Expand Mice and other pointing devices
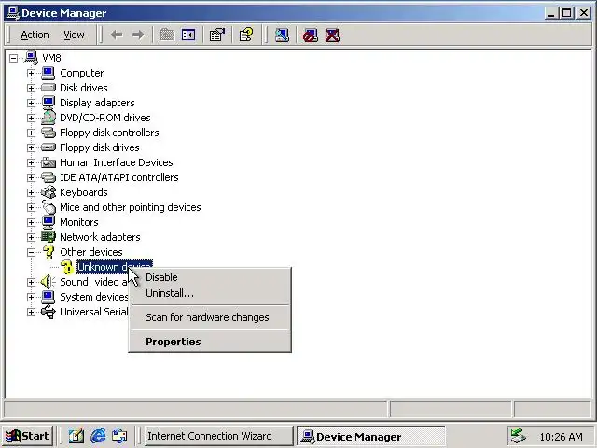Screen dimensions: 597x448 coord(31,207)
